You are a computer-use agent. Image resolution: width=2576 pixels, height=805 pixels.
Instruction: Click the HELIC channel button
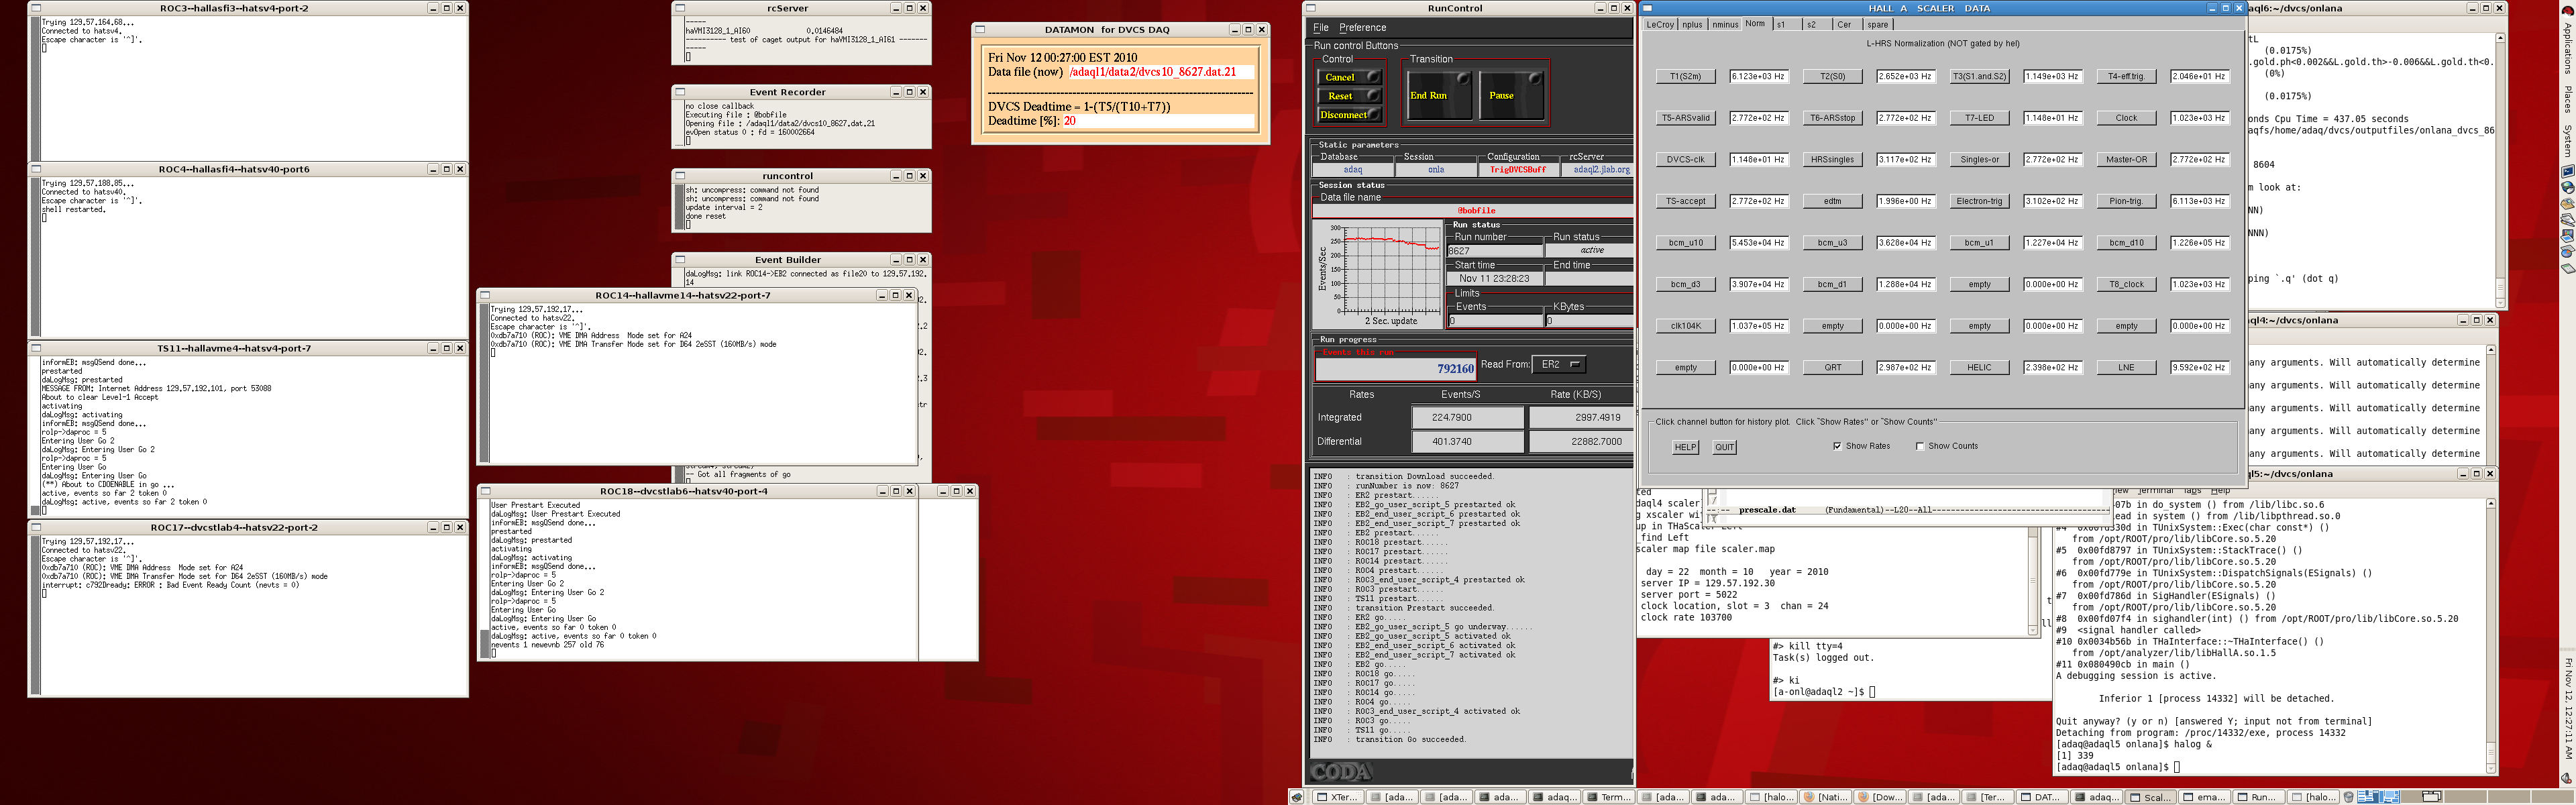1979,368
